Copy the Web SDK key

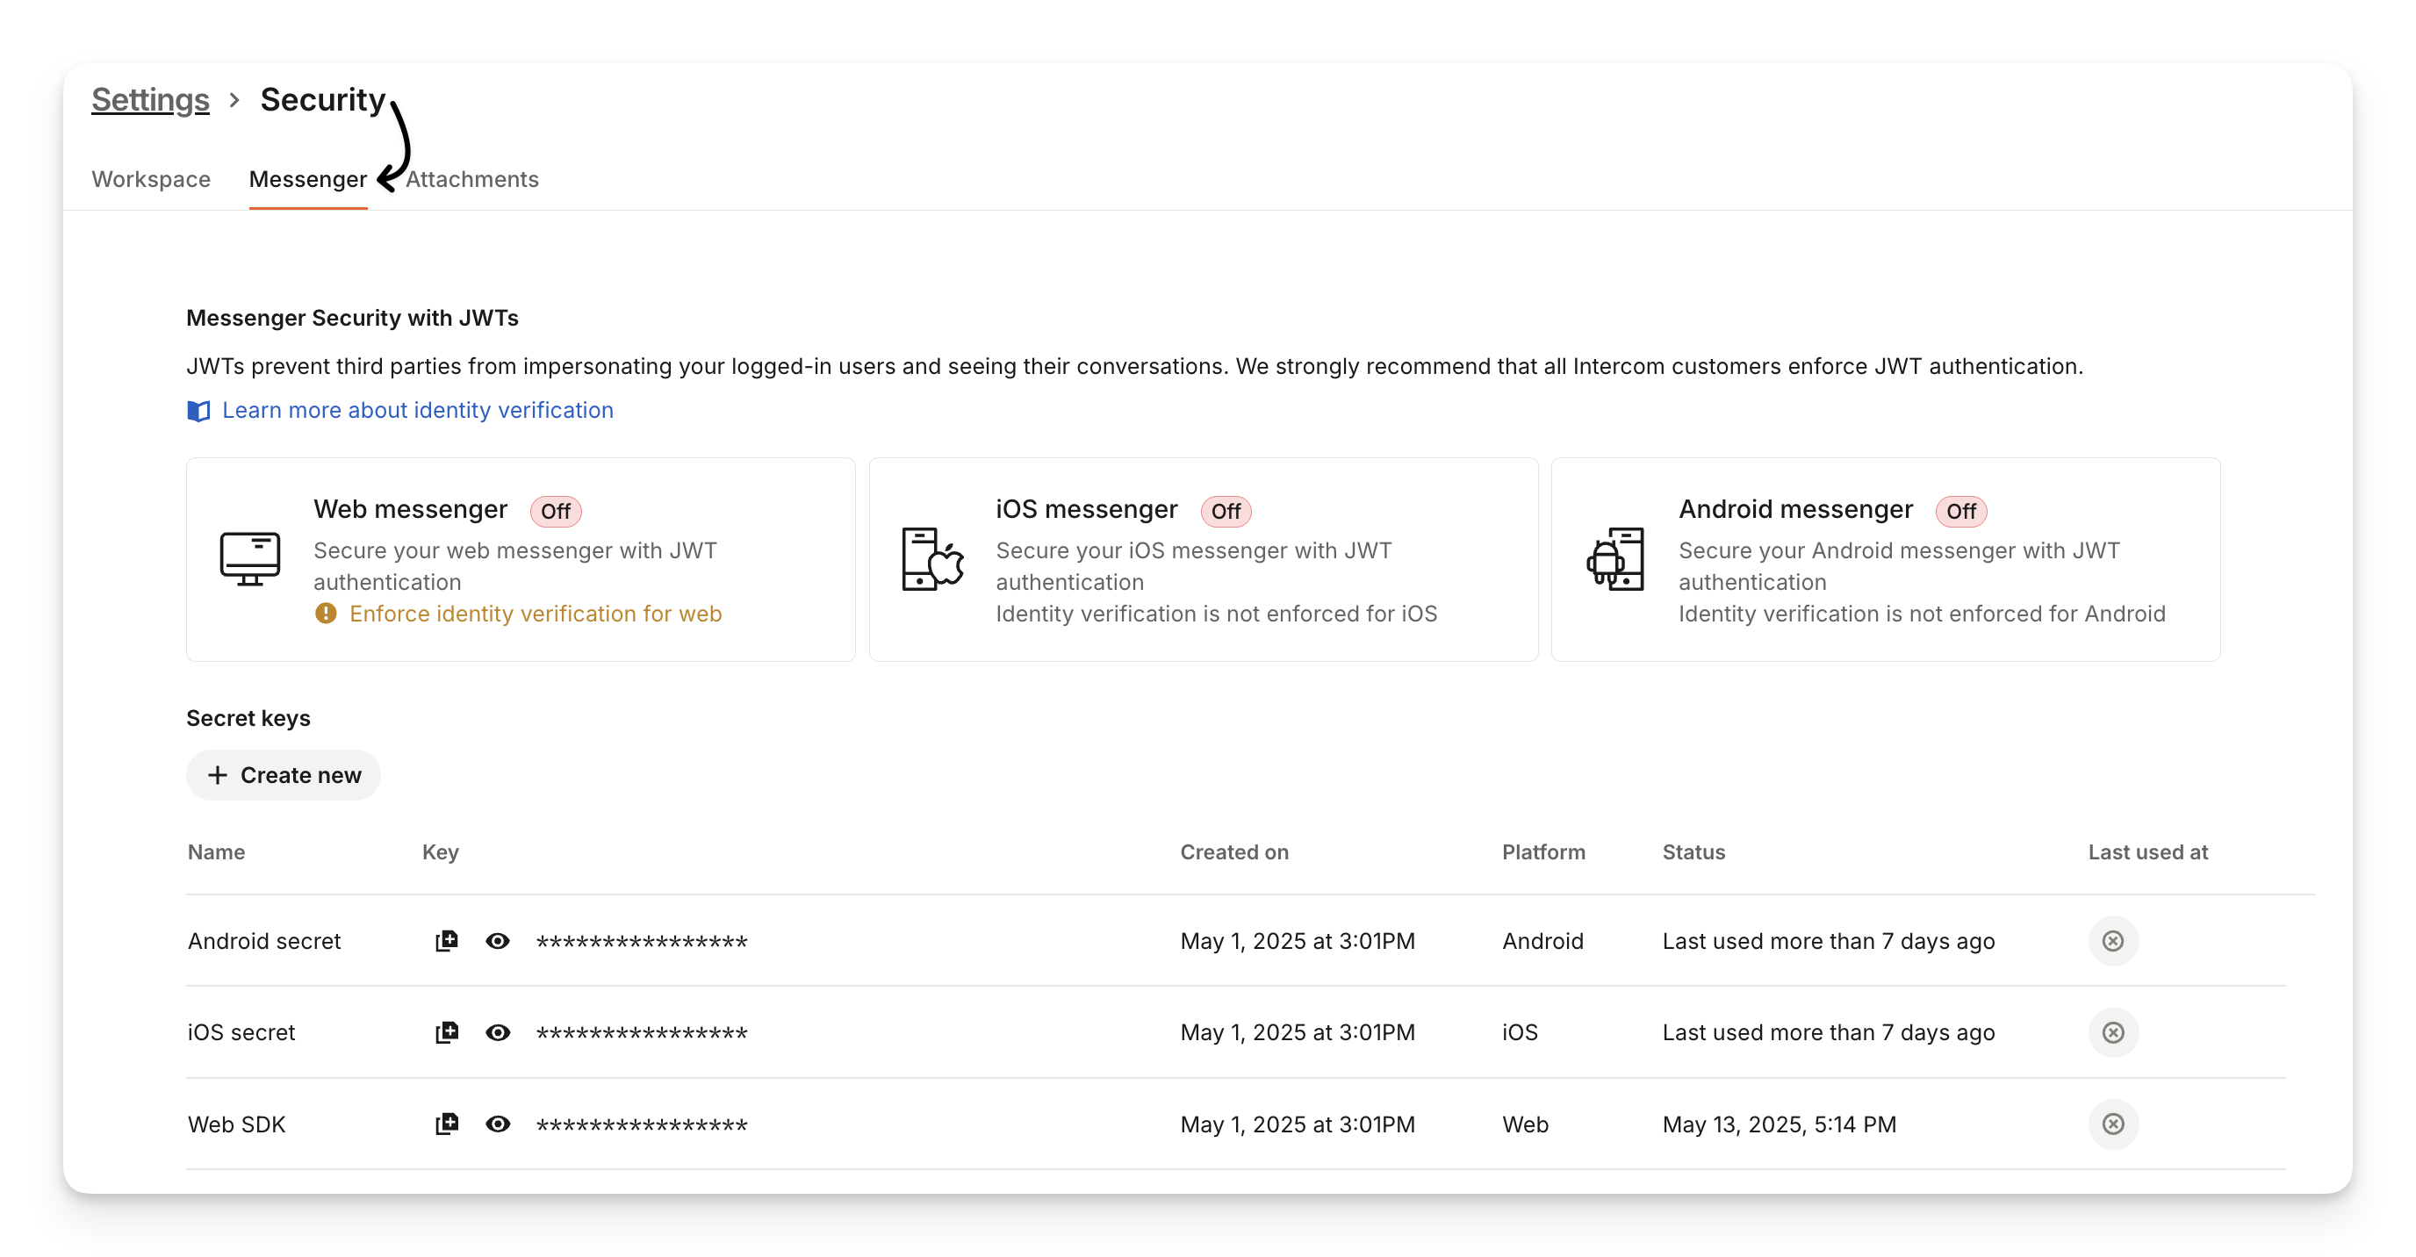point(447,1124)
